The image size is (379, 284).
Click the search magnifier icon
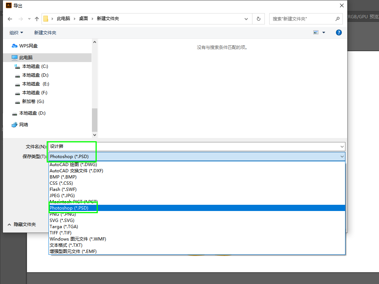point(337,19)
